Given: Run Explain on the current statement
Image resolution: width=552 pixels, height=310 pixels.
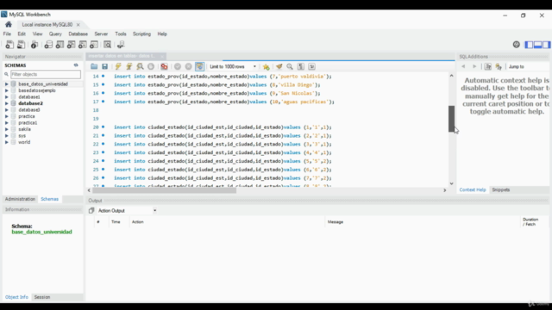Looking at the screenshot, I should pos(140,66).
